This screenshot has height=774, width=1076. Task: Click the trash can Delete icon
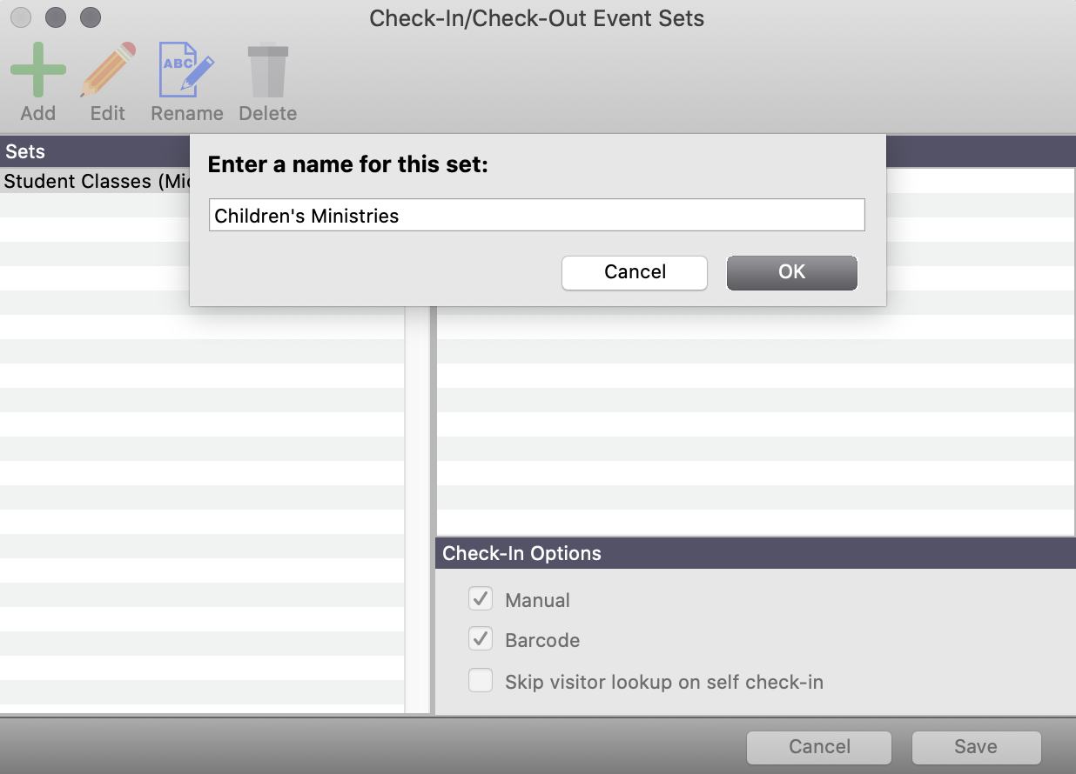pyautogui.click(x=267, y=65)
